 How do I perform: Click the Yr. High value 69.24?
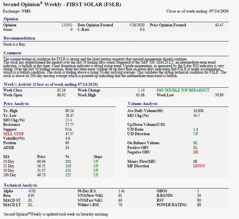(x=69, y=111)
